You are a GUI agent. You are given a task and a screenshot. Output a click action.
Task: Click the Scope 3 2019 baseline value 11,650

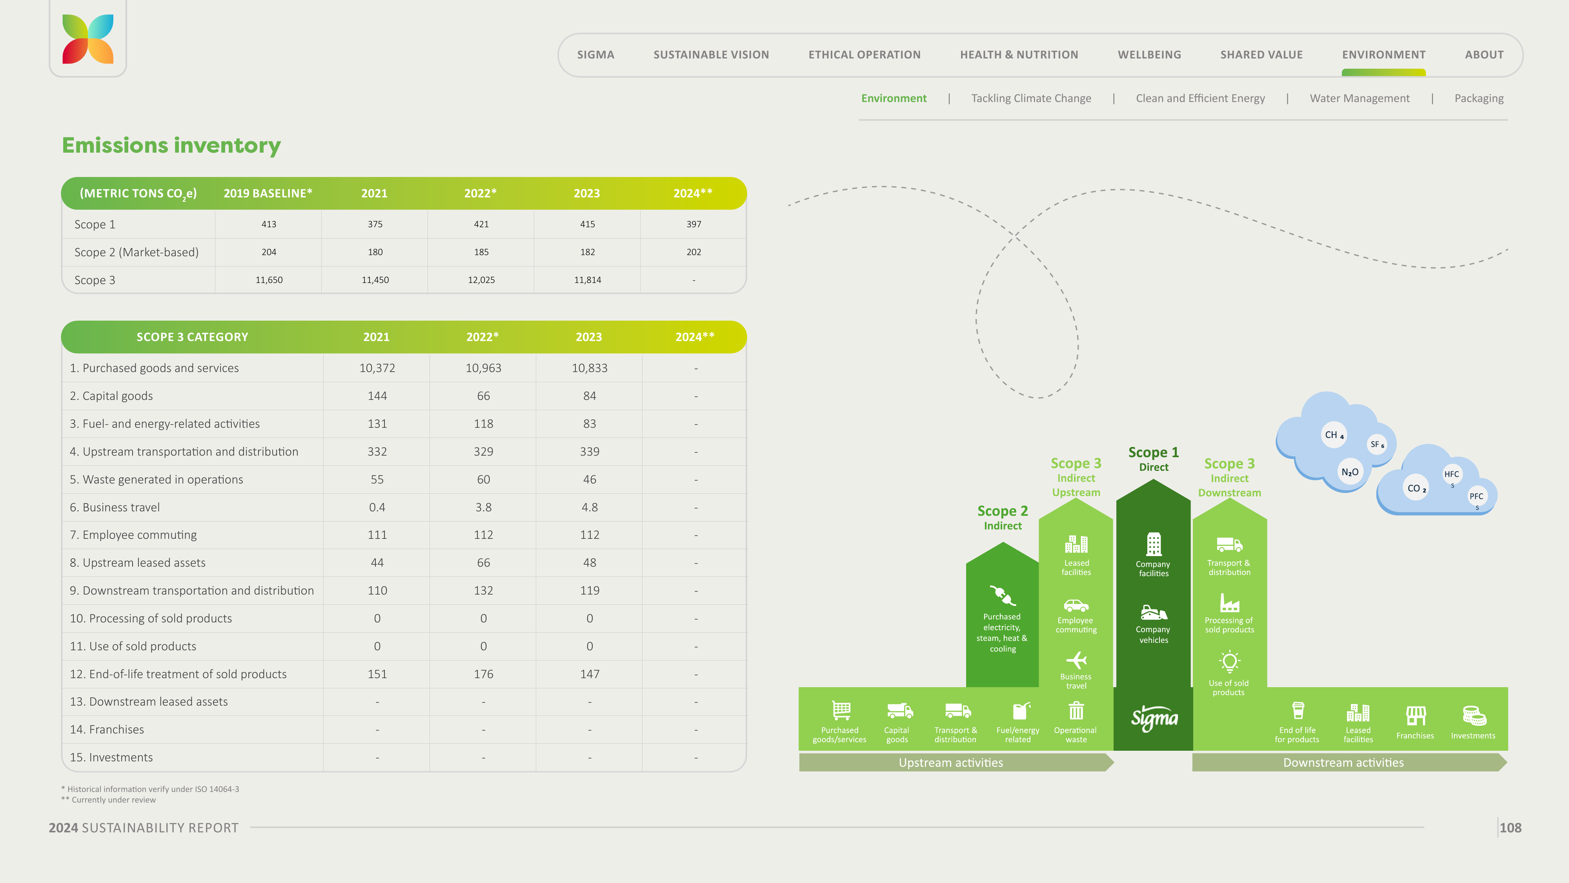[x=269, y=280]
